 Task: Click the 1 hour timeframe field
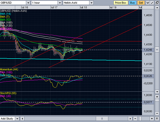click(45, 3)
